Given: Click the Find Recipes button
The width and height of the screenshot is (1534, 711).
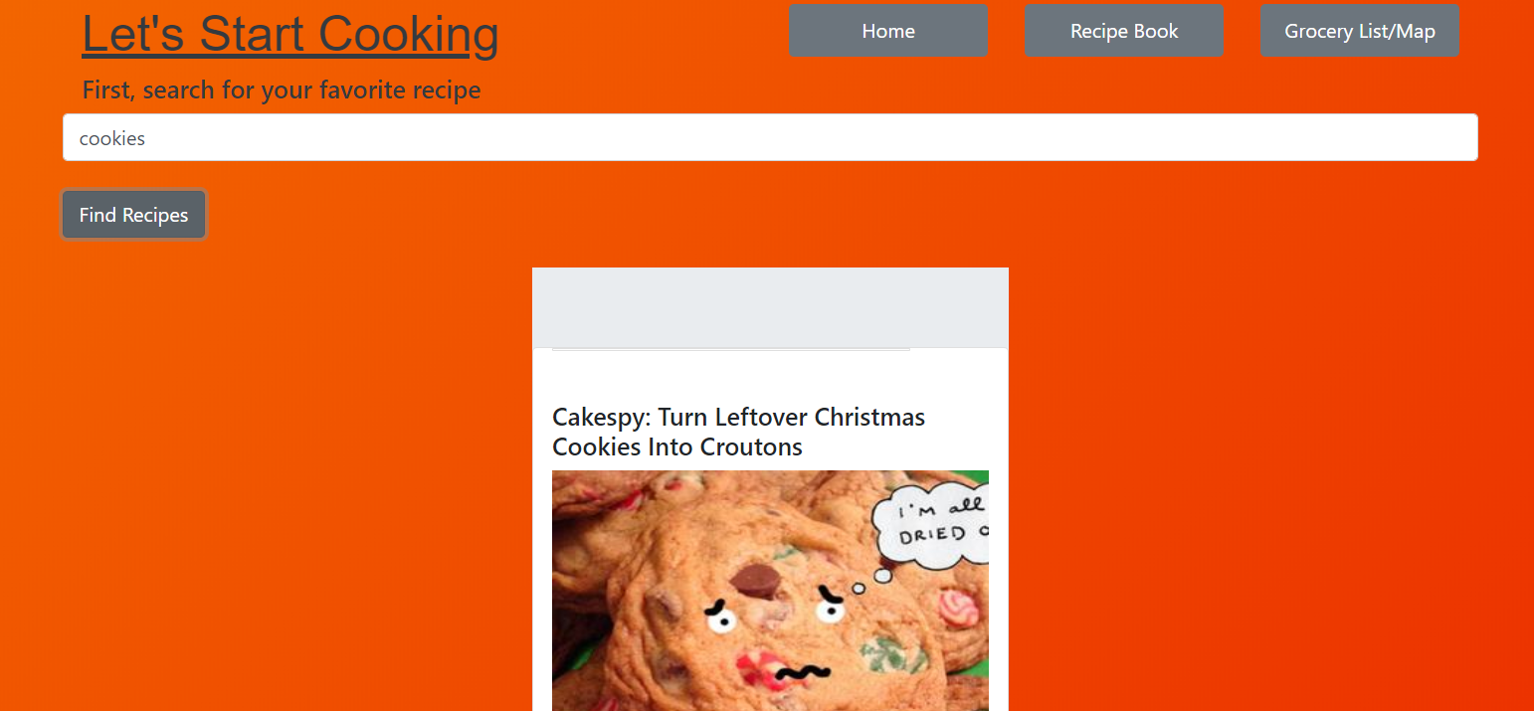Looking at the screenshot, I should (133, 215).
